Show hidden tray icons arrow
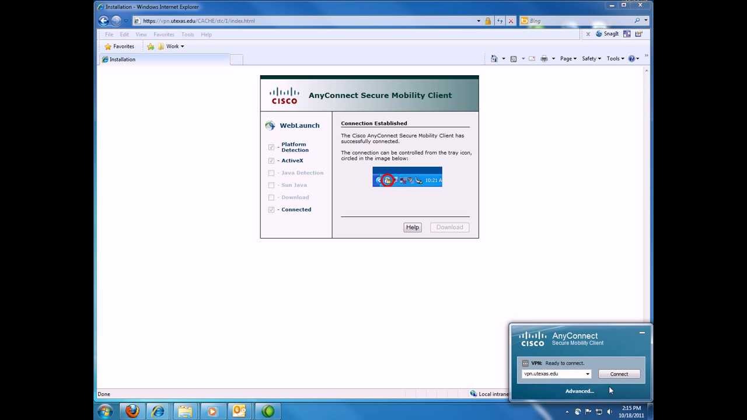Image resolution: width=747 pixels, height=420 pixels. (567, 412)
